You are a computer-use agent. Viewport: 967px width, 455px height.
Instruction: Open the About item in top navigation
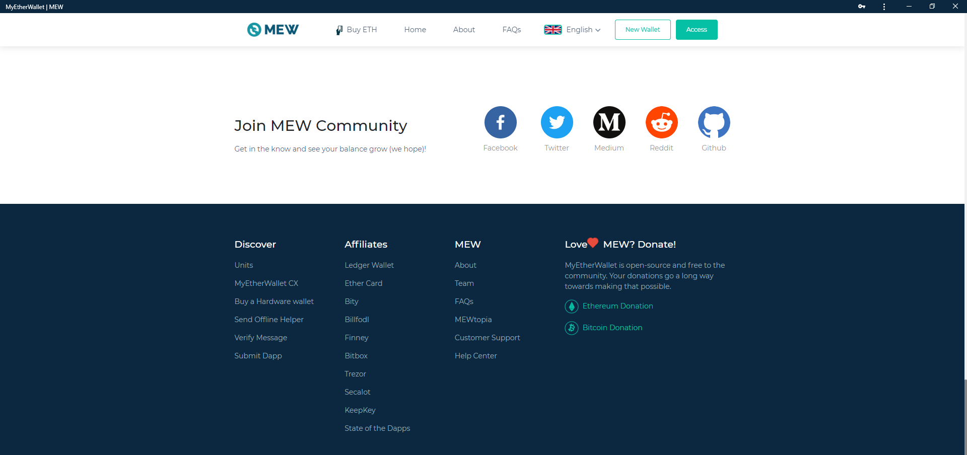[x=464, y=30]
